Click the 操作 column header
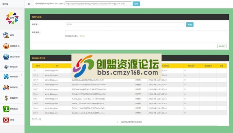 coord(222,66)
